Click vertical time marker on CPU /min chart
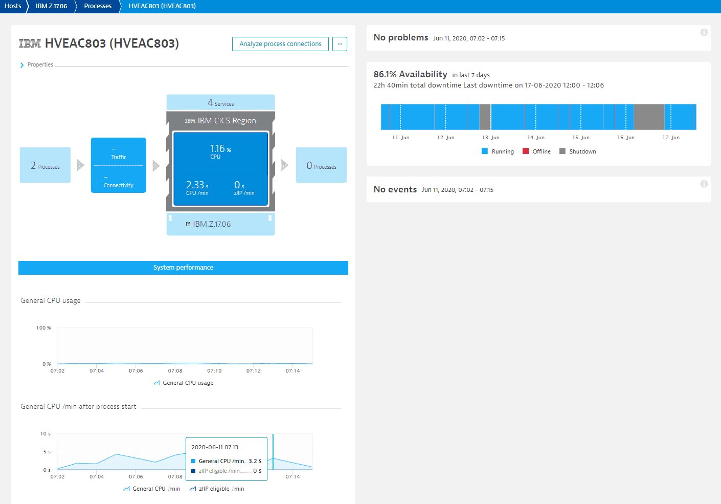 click(x=273, y=452)
